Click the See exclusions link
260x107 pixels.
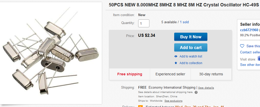pyautogui.click(x=173, y=101)
